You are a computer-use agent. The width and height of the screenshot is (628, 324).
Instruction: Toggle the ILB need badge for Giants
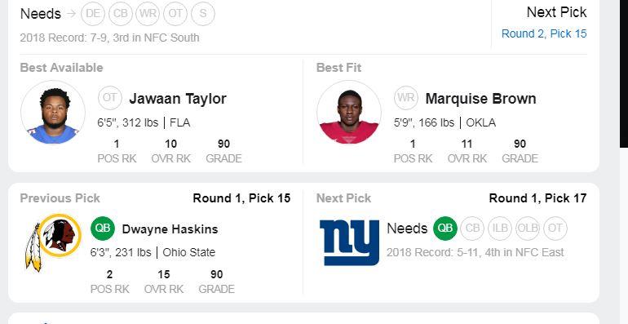[500, 229]
